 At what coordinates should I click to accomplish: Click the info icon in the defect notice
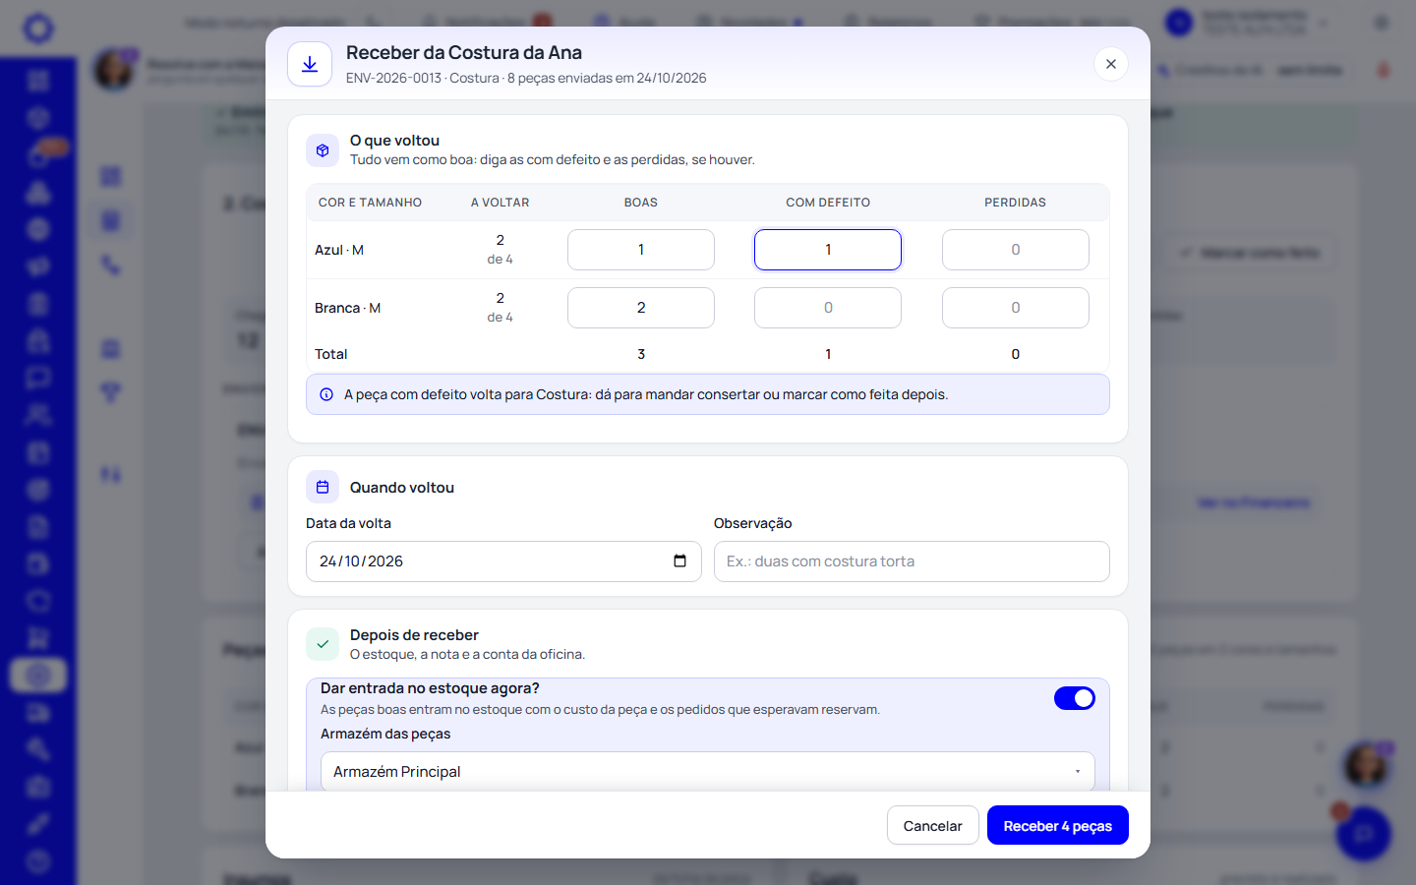click(326, 394)
